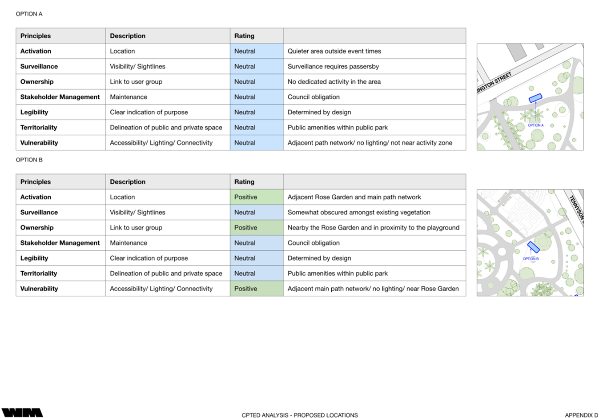Click the APPENDIX D footer label
The image size is (599, 418).
pos(581,415)
